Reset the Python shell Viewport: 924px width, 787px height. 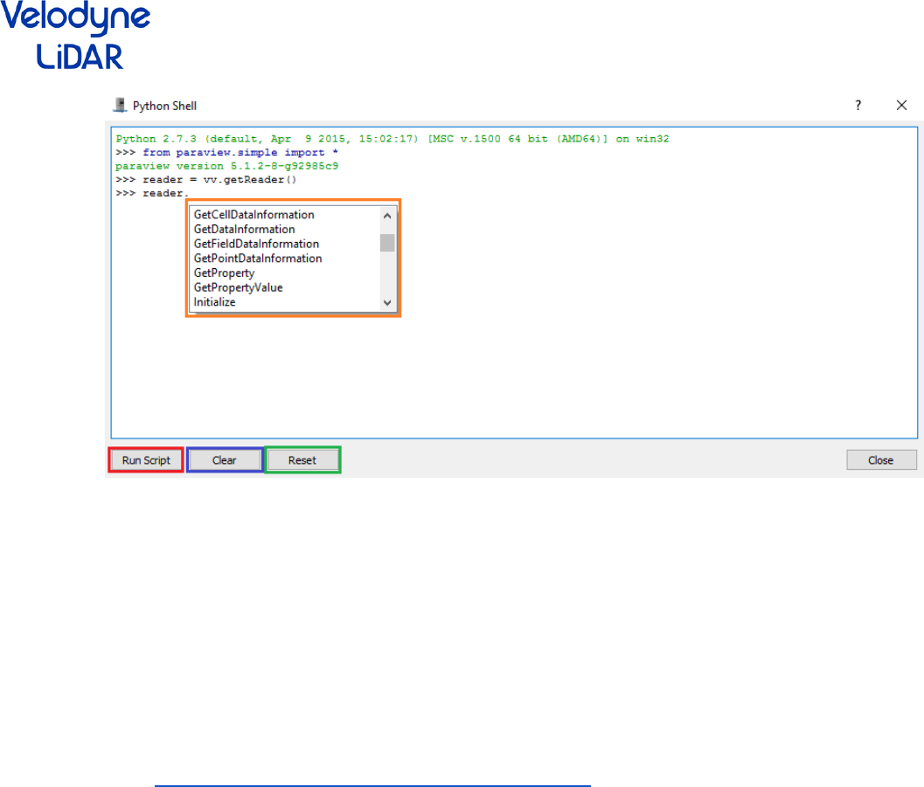(302, 460)
